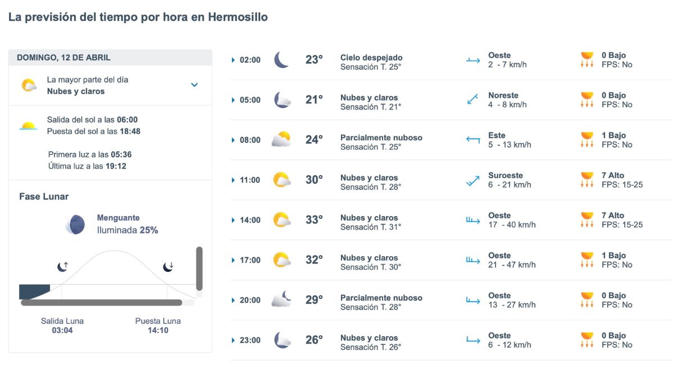
Task: Collapse the Nubes y claros summary chevron
Action: [x=194, y=84]
